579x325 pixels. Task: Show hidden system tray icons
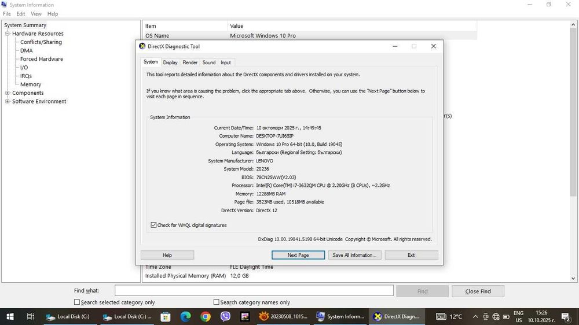coord(475,316)
